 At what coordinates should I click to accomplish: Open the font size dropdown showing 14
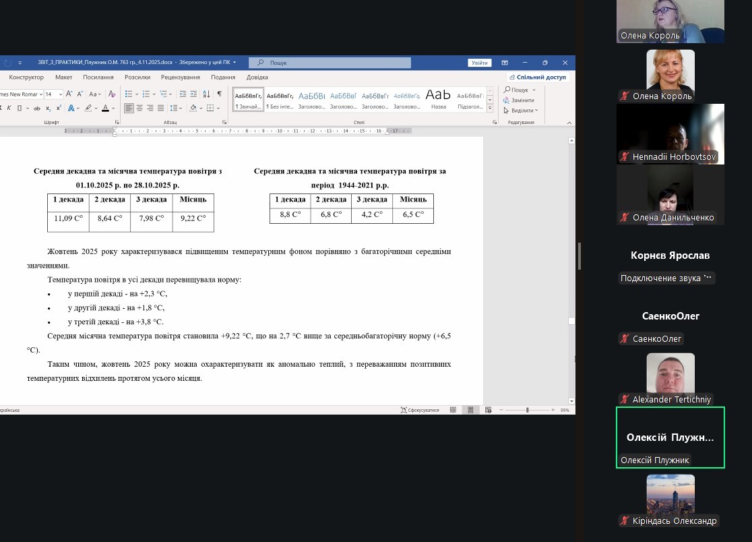click(x=53, y=94)
